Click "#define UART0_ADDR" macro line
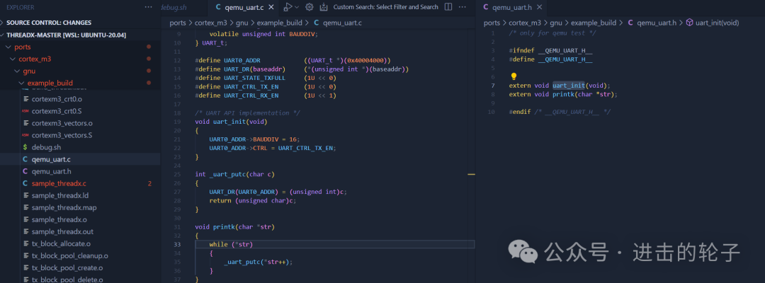Viewport: 765px width, 283px height. (293, 60)
